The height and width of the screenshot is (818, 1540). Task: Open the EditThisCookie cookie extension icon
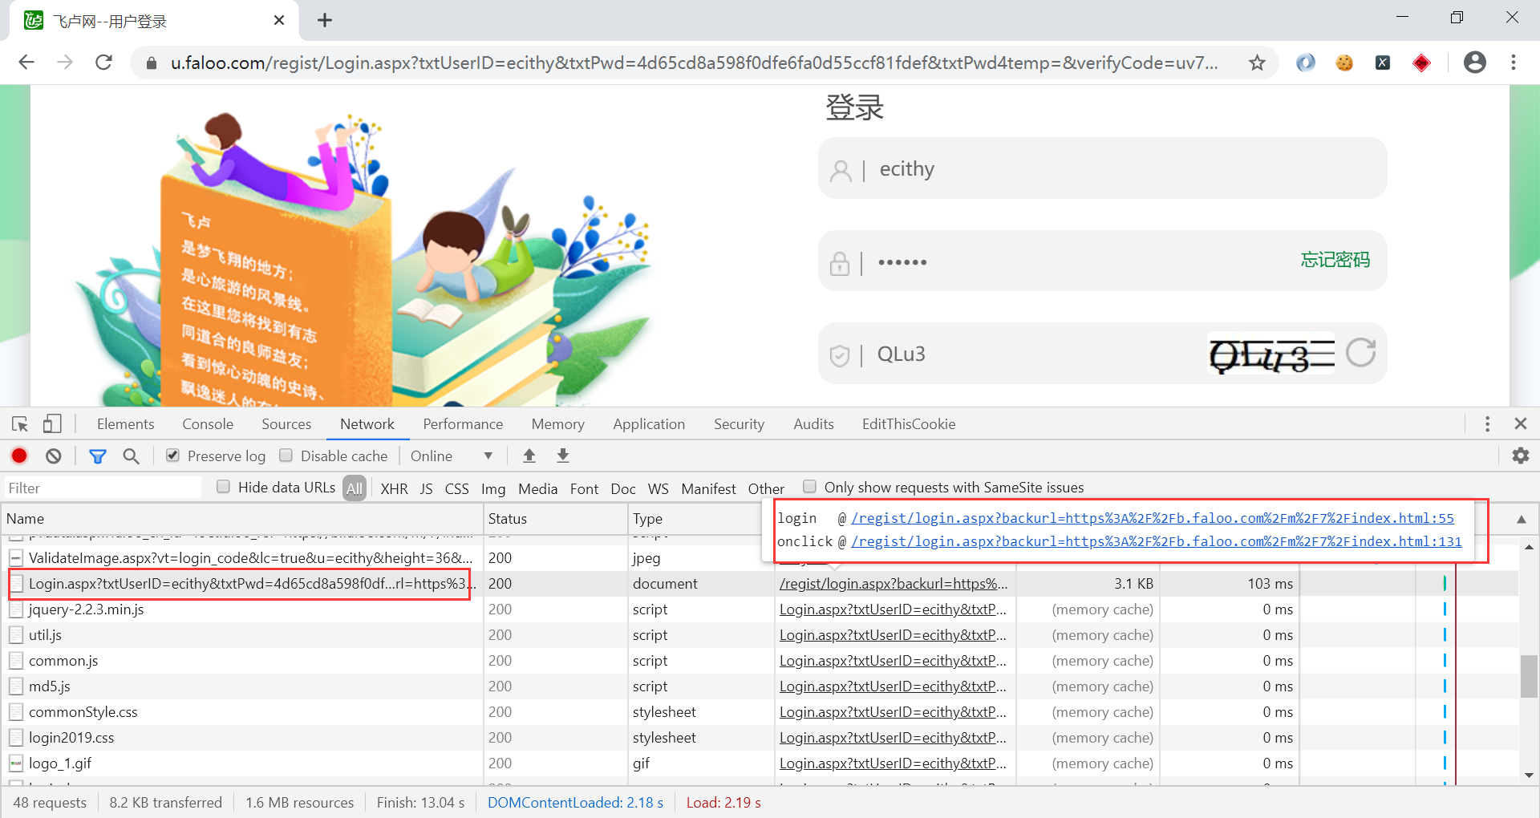(1344, 63)
